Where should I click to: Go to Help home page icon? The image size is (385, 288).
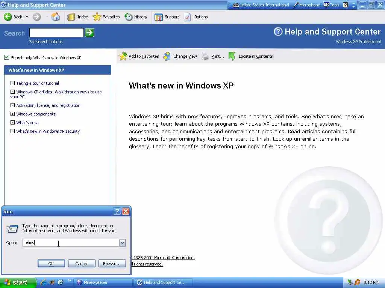coord(56,17)
